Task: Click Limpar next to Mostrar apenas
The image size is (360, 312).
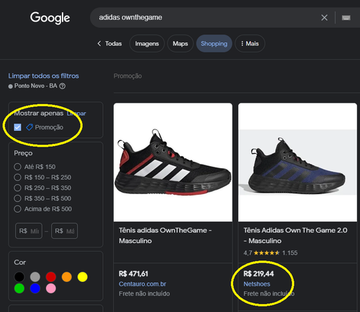Action: click(76, 114)
